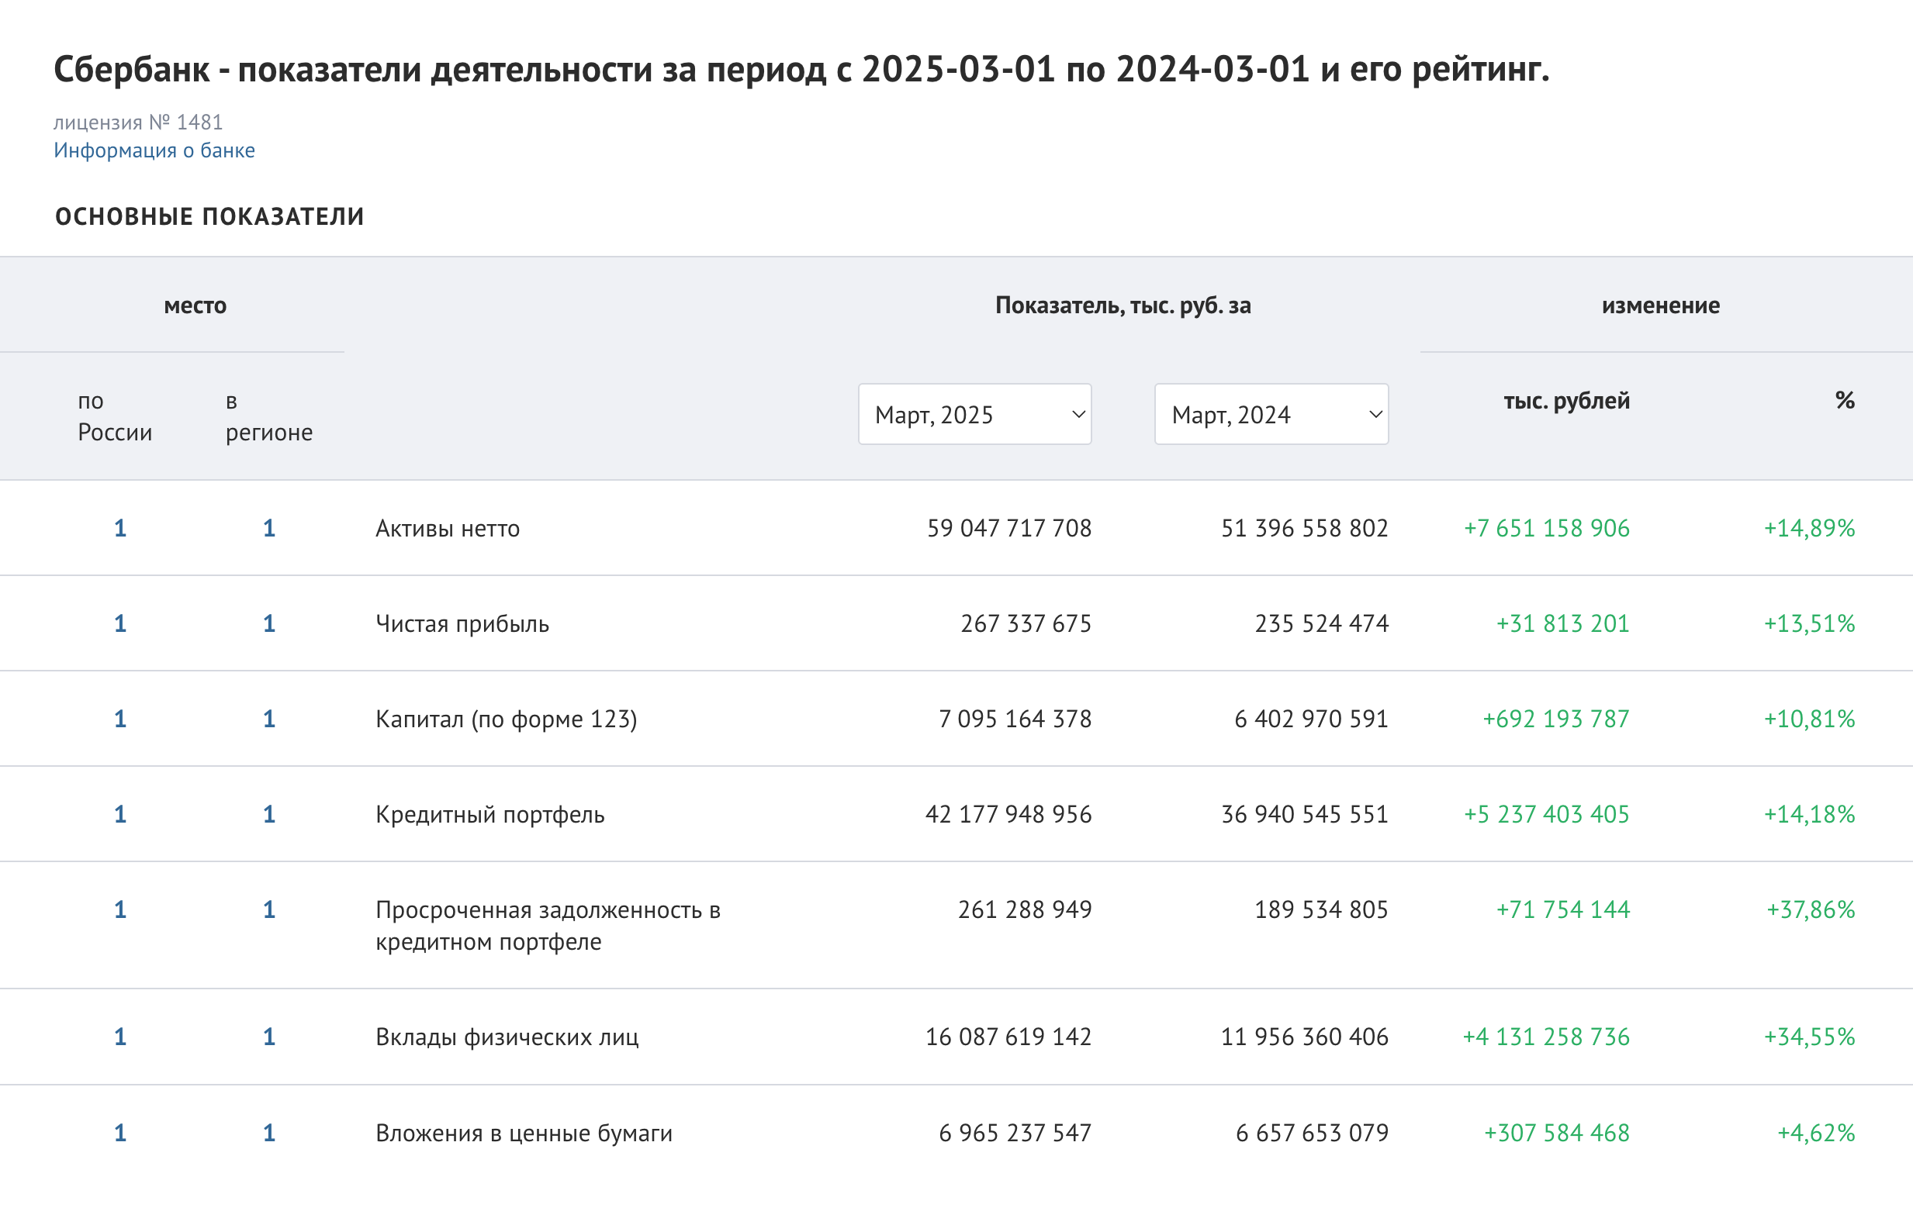Click the value 261 288 949
The width and height of the screenshot is (1913, 1225).
(x=1025, y=910)
